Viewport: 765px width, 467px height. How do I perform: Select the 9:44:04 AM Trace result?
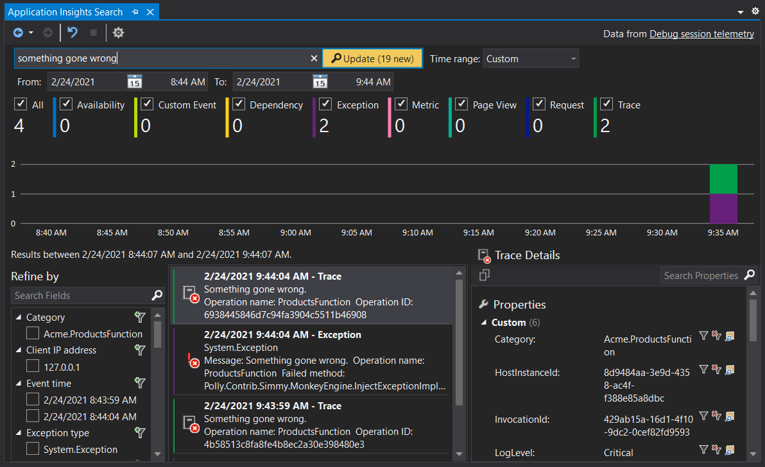pyautogui.click(x=313, y=296)
